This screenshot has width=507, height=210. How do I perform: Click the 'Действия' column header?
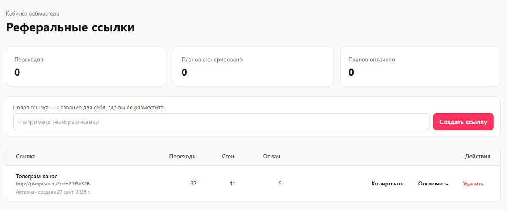(x=477, y=156)
